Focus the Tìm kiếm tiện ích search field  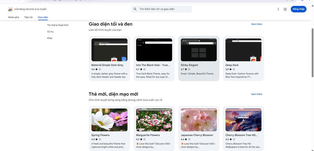pyautogui.click(x=161, y=9)
